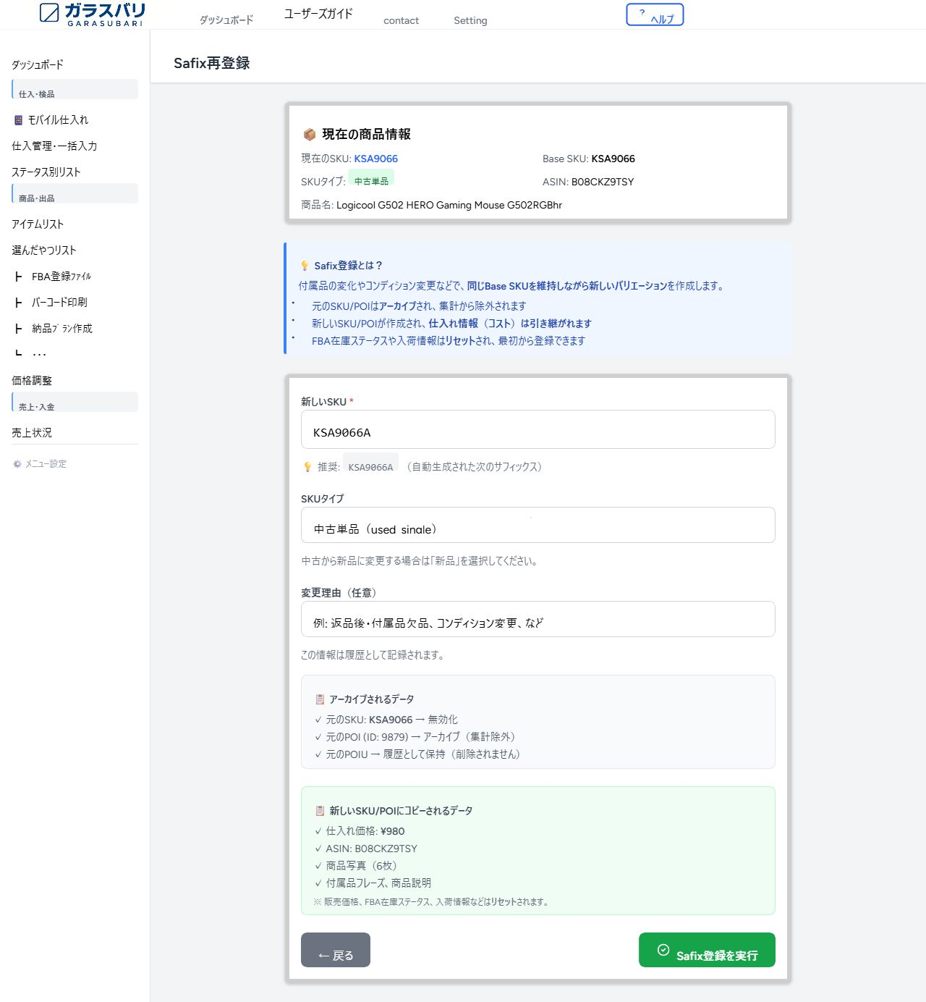This screenshot has height=1002, width=926.
Task: Open 価格調整 sidebar item
Action: 32,381
